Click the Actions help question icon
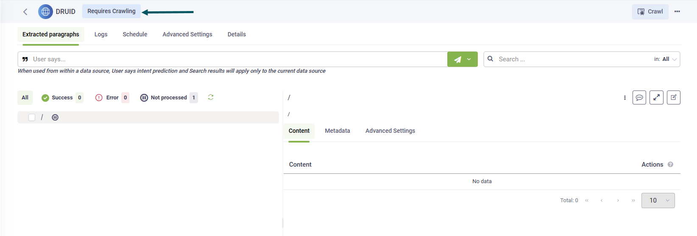This screenshot has height=236, width=697. coord(670,165)
